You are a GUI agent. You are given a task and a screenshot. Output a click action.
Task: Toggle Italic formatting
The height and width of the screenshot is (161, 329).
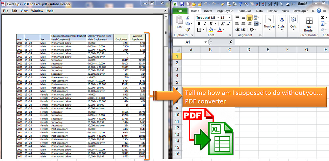205,23
